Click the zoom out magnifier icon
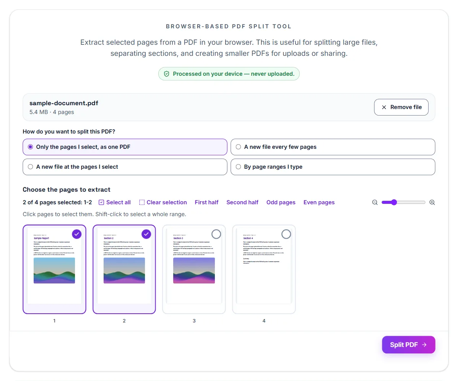This screenshot has height=381, width=458. [x=375, y=202]
